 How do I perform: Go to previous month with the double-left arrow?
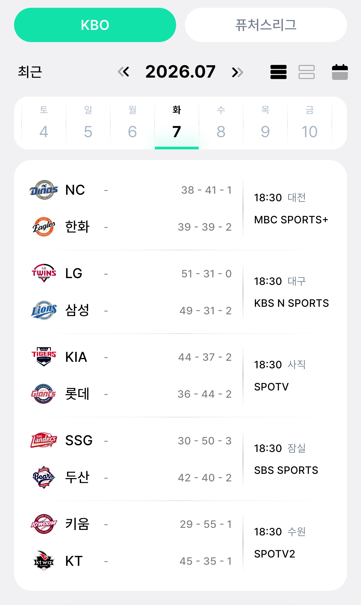coord(123,72)
